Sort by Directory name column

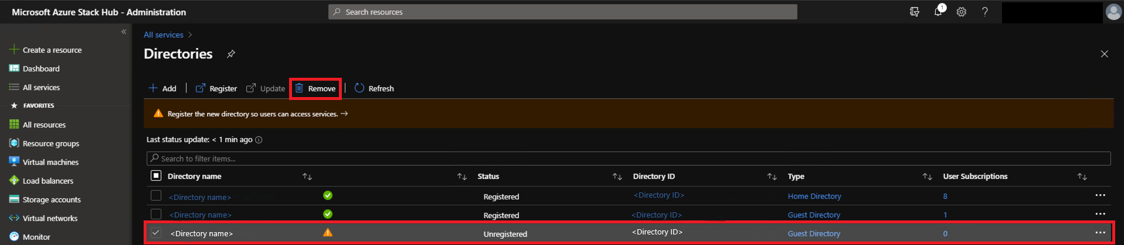click(307, 177)
